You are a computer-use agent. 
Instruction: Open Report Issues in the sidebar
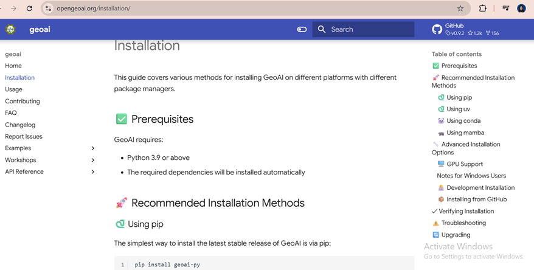point(24,136)
